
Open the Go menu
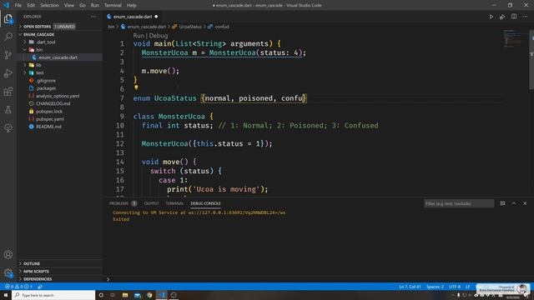coord(82,5)
